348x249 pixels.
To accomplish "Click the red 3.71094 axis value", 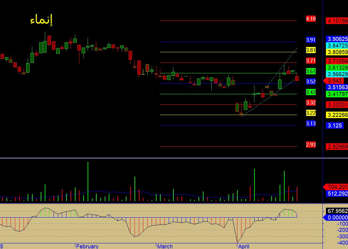I will (x=337, y=61).
